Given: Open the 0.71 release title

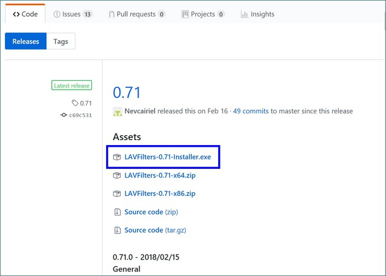Looking at the screenshot, I should click(x=127, y=92).
